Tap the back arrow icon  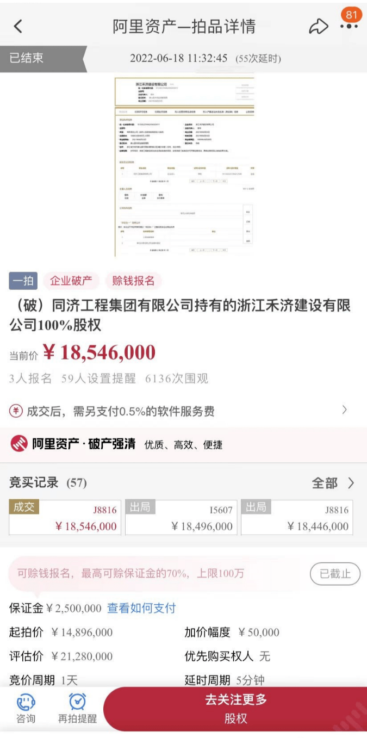tap(18, 26)
